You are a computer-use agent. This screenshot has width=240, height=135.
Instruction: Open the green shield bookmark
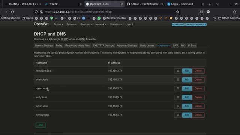tap(52, 18)
